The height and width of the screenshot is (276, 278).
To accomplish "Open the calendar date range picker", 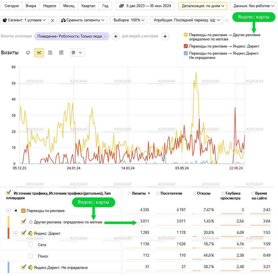I will coord(145,6).
